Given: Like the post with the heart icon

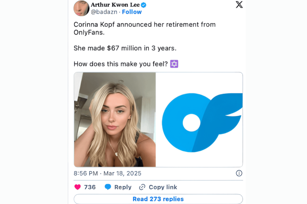Looking at the screenshot, I should pos(77,187).
